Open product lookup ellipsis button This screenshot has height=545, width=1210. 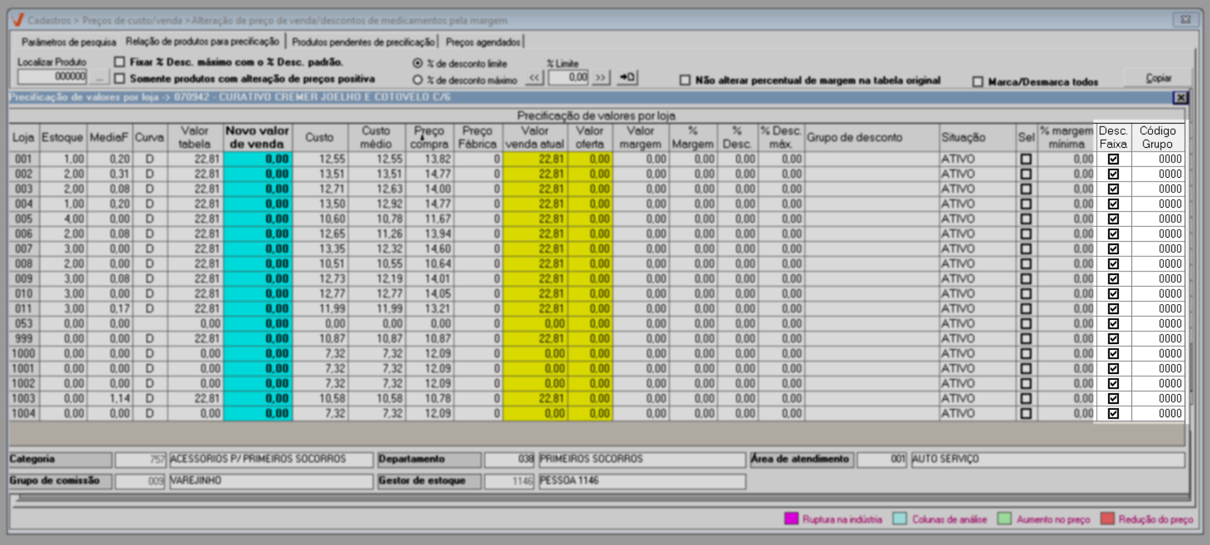[99, 77]
